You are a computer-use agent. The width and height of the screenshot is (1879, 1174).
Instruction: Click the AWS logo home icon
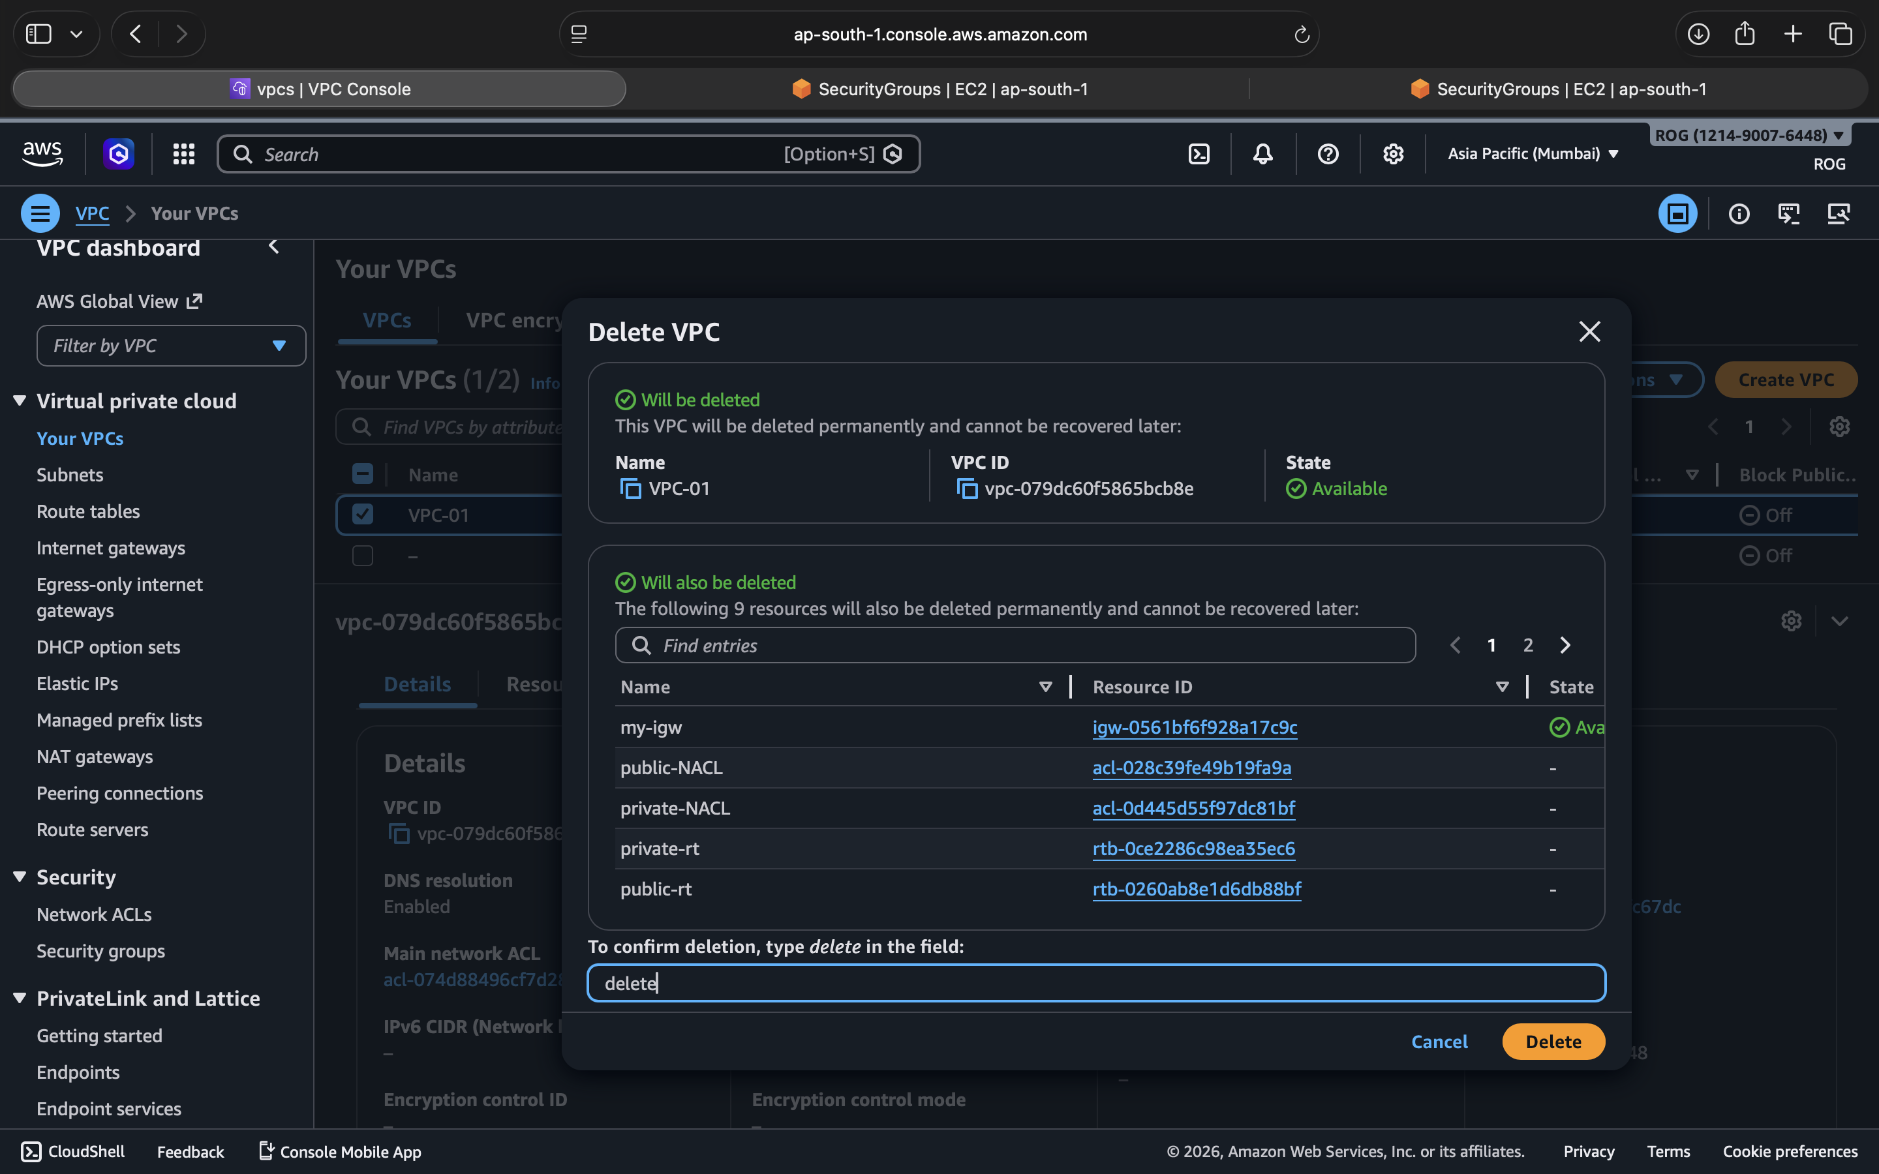[42, 154]
